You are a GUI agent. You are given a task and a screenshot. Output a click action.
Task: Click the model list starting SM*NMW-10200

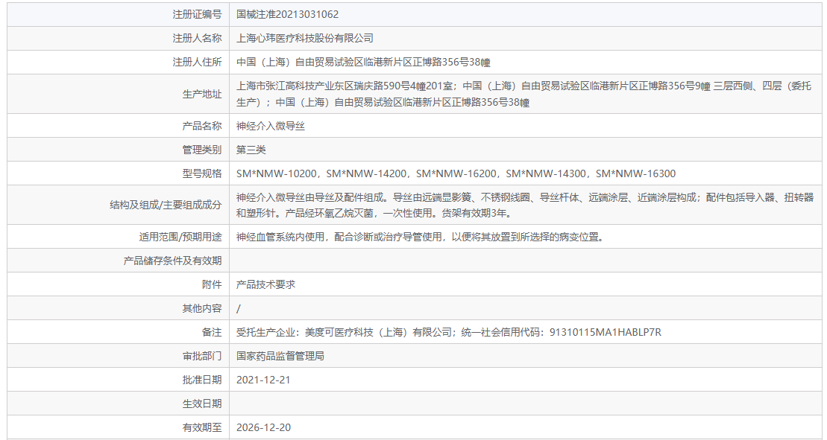pos(456,173)
